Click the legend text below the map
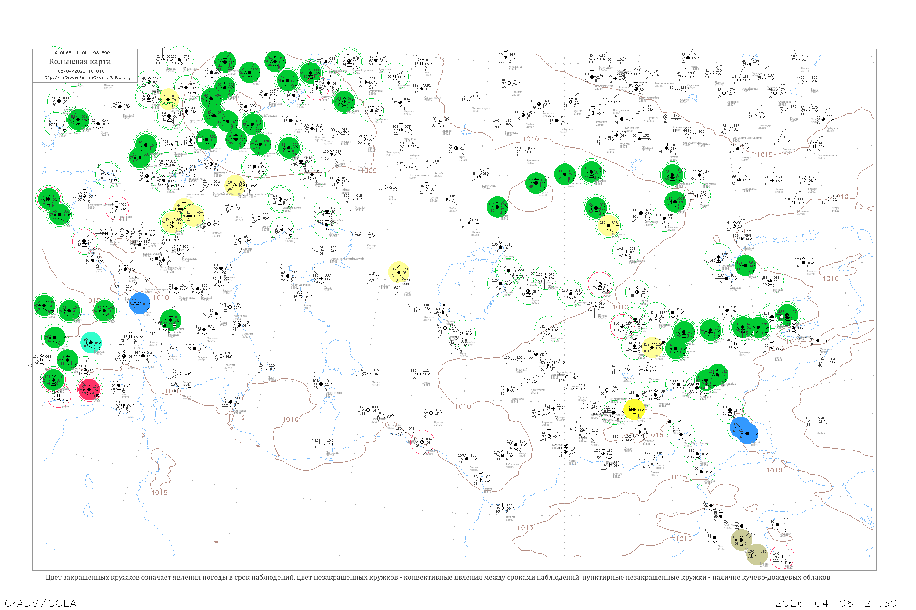This screenshot has height=610, width=916. (438, 577)
